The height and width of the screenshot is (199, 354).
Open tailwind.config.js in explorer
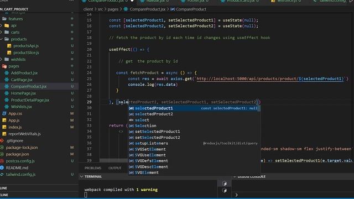[x=21, y=175]
